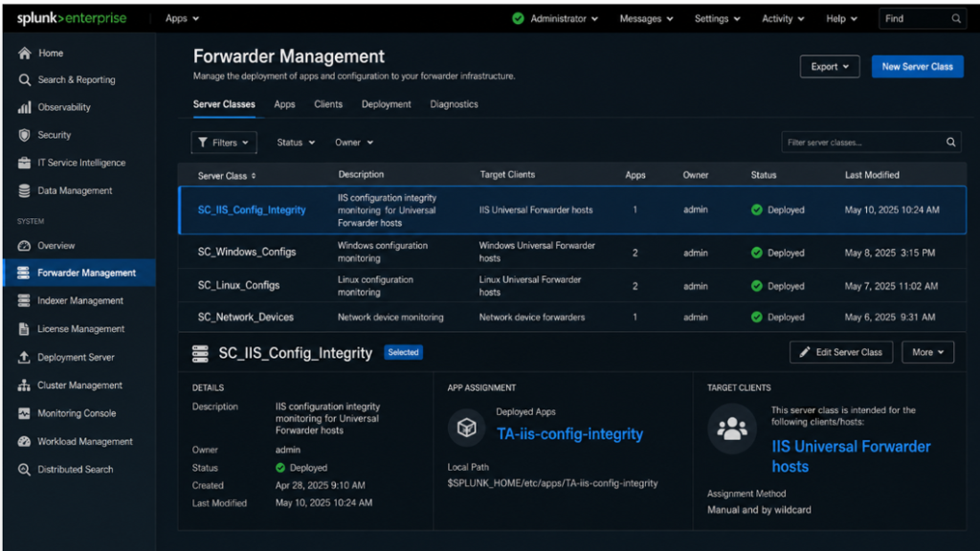Click the Security shield icon
Screen dimensions: 980x551
pos(24,135)
